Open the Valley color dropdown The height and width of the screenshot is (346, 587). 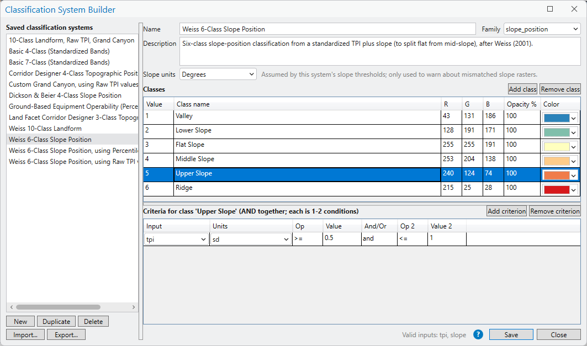tap(573, 118)
